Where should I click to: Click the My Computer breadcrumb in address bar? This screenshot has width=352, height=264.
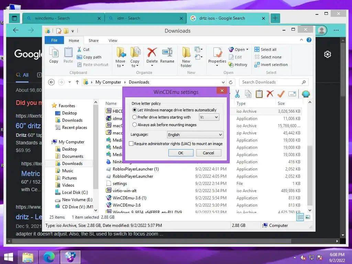(108, 82)
